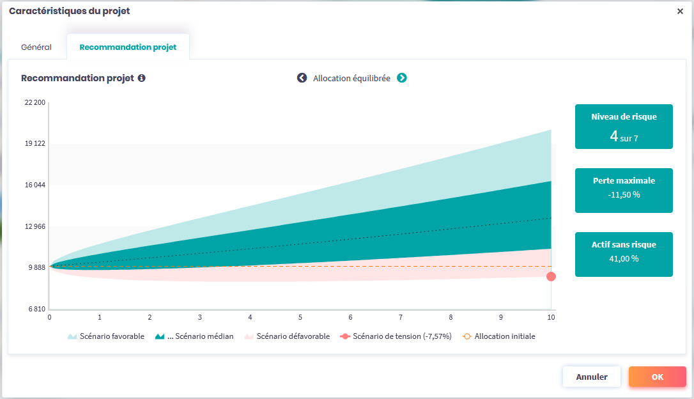
Task: Click the info icon beside Recommandation projet
Action: pos(142,78)
